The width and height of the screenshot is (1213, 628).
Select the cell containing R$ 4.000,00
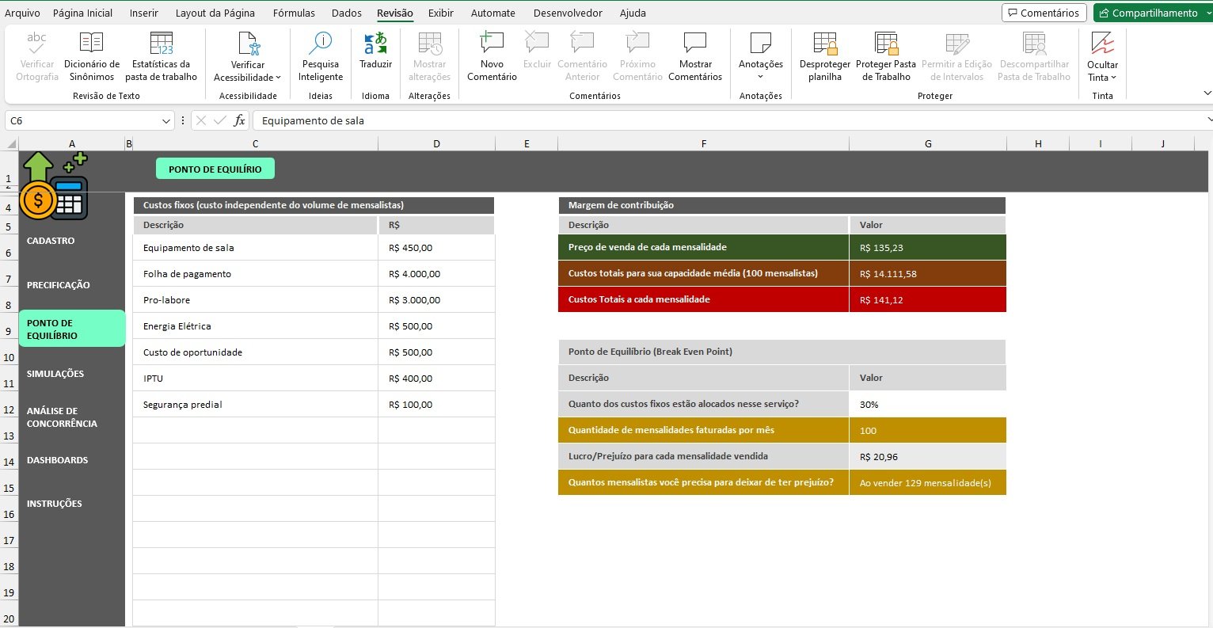pos(436,274)
